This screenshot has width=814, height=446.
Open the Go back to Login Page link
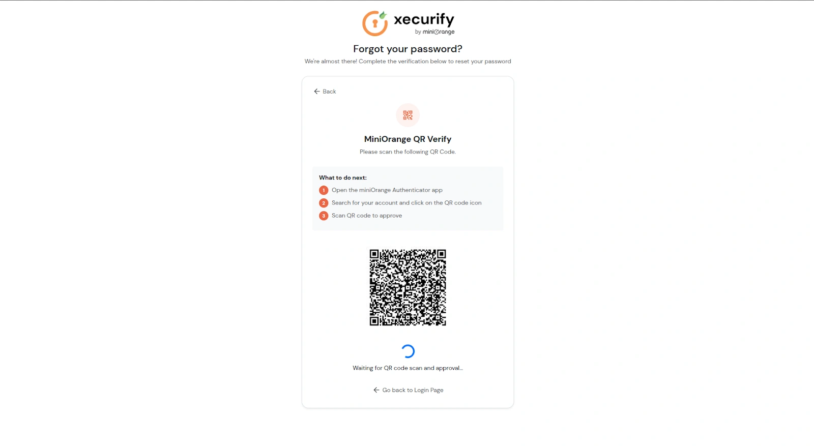pyautogui.click(x=413, y=390)
